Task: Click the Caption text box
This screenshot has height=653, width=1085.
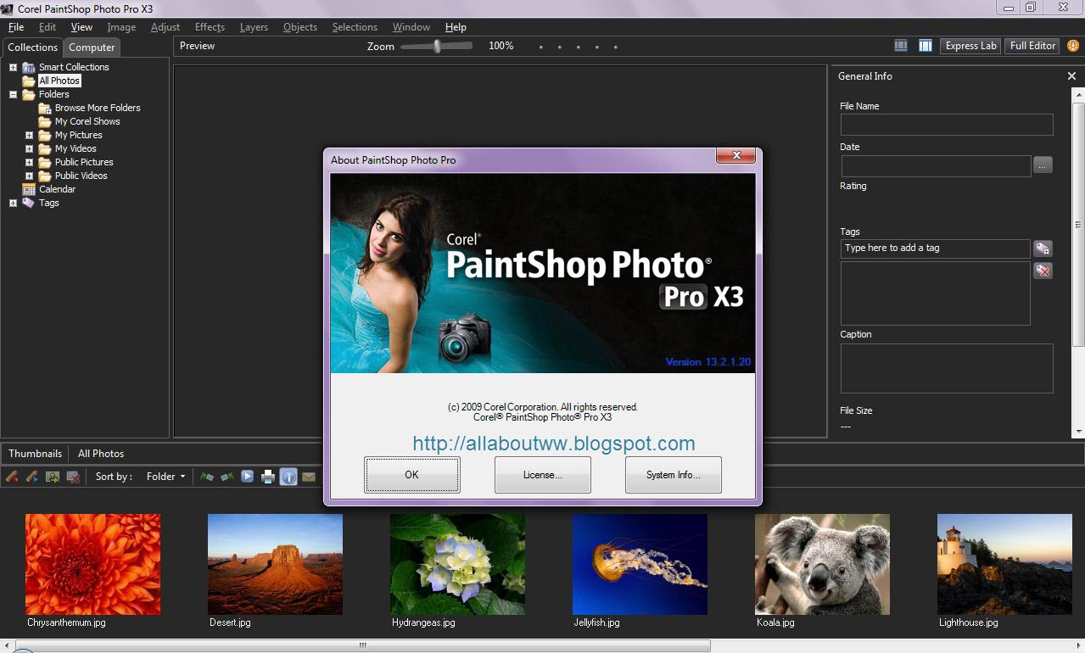Action: [947, 368]
